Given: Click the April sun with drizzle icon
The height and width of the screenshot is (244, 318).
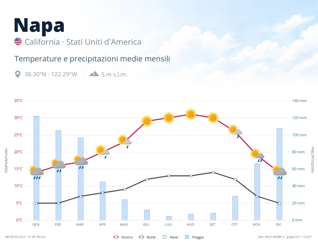Looking at the screenshot, I should pyautogui.click(x=102, y=152).
